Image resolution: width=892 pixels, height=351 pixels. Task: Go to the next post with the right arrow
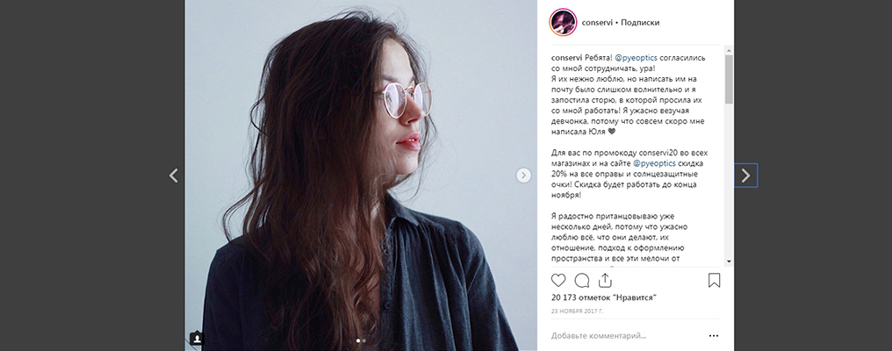tap(745, 175)
